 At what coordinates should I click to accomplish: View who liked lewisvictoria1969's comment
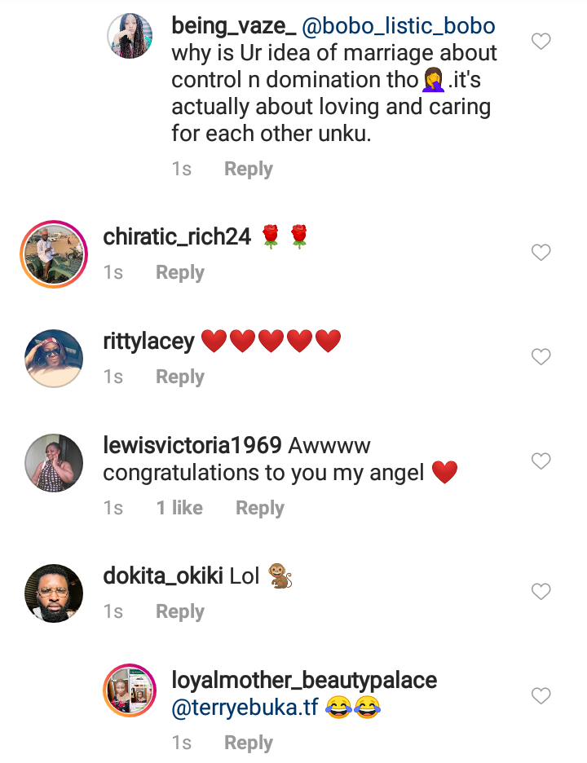[179, 508]
